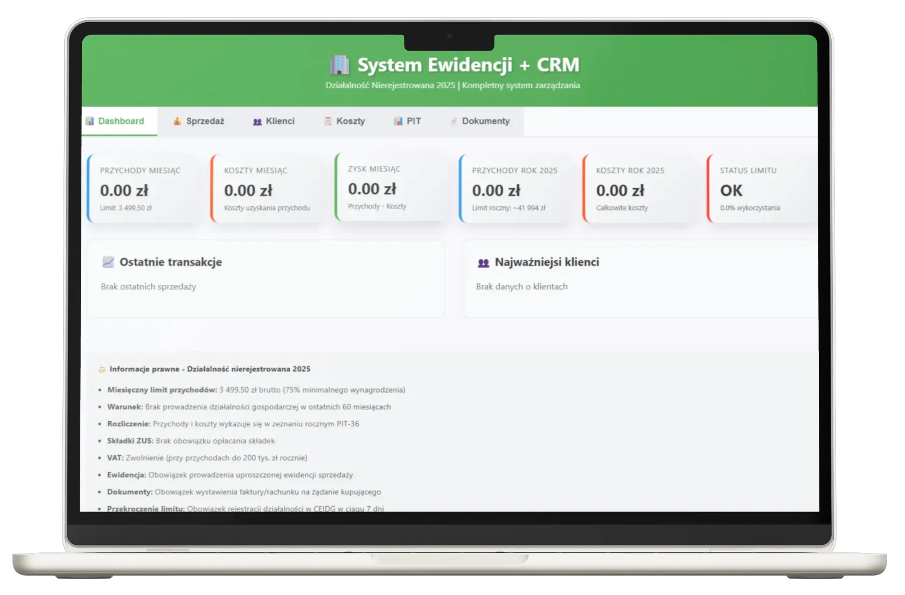This screenshot has height=595, width=905.
Task: Select the Koszty receipt icon
Action: 328,121
